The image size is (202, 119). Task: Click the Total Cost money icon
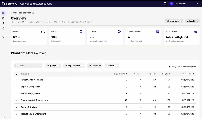tap(196, 32)
